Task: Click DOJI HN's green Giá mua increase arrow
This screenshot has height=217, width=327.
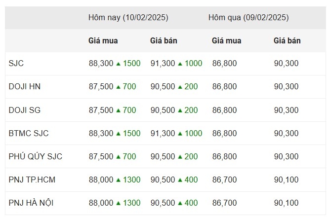Action: point(118,87)
